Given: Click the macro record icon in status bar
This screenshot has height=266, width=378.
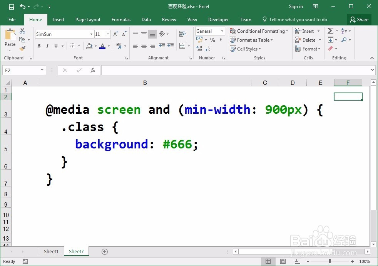Looking at the screenshot, I should (25, 261).
